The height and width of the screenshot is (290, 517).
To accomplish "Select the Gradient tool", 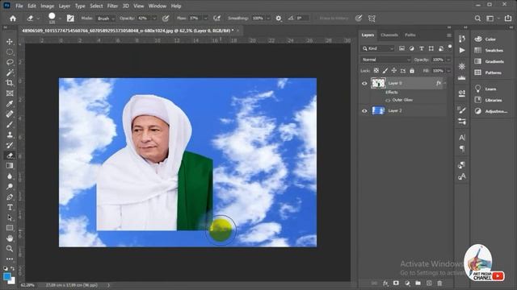I will click(10, 166).
